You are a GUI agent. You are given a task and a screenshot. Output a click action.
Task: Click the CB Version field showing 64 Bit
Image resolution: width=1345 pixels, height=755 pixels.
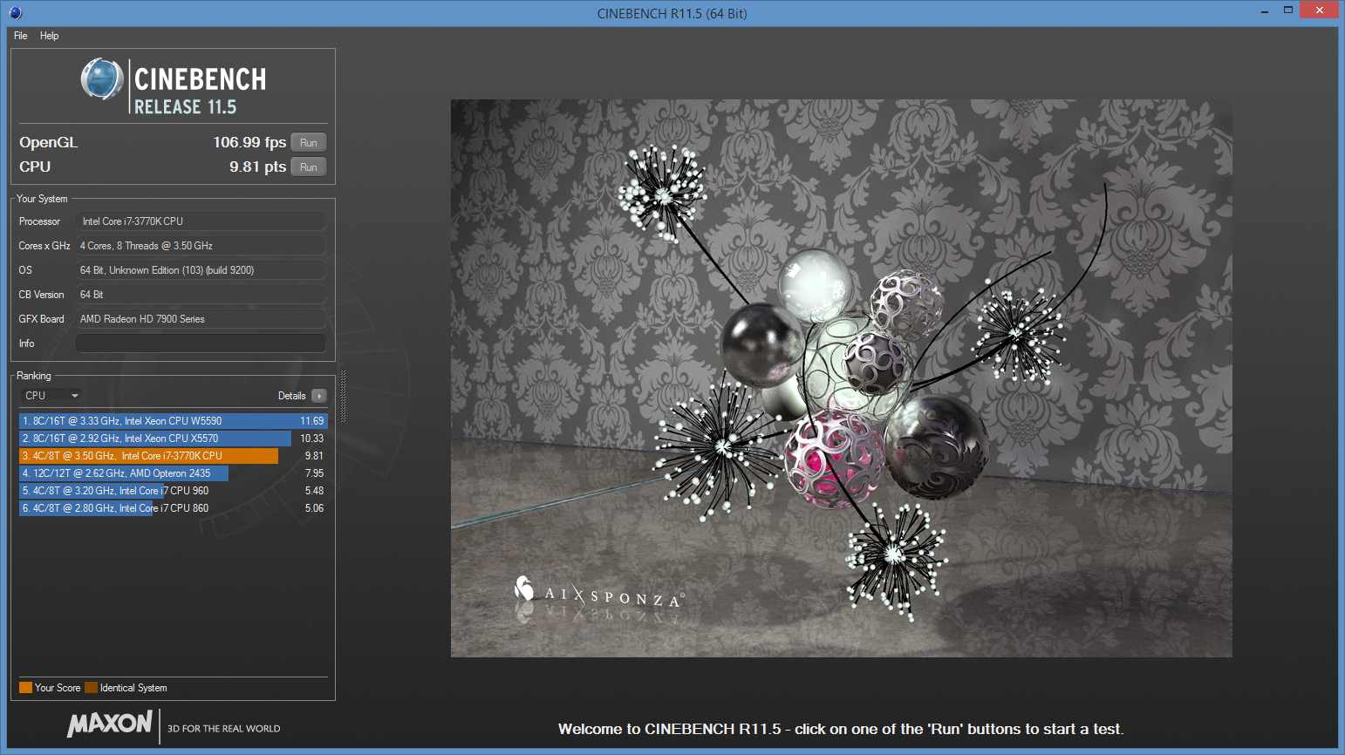[201, 295]
